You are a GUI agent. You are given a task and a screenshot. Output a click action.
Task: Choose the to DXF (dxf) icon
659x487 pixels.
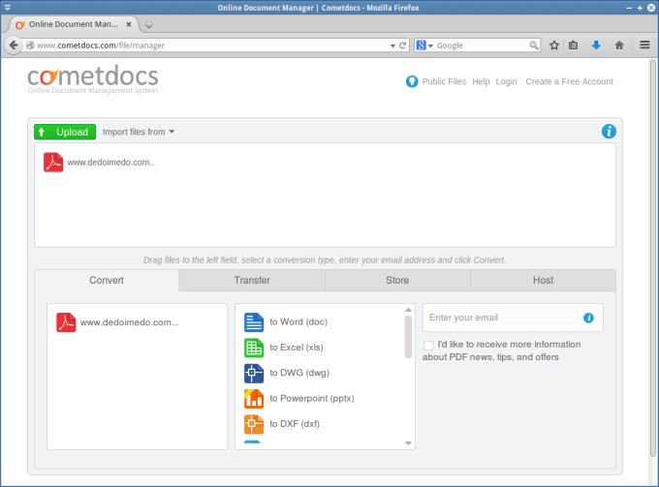click(254, 424)
